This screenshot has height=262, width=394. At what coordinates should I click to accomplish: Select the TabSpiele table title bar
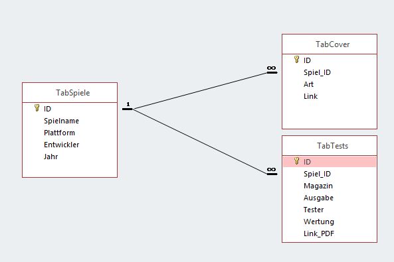pyautogui.click(x=70, y=93)
